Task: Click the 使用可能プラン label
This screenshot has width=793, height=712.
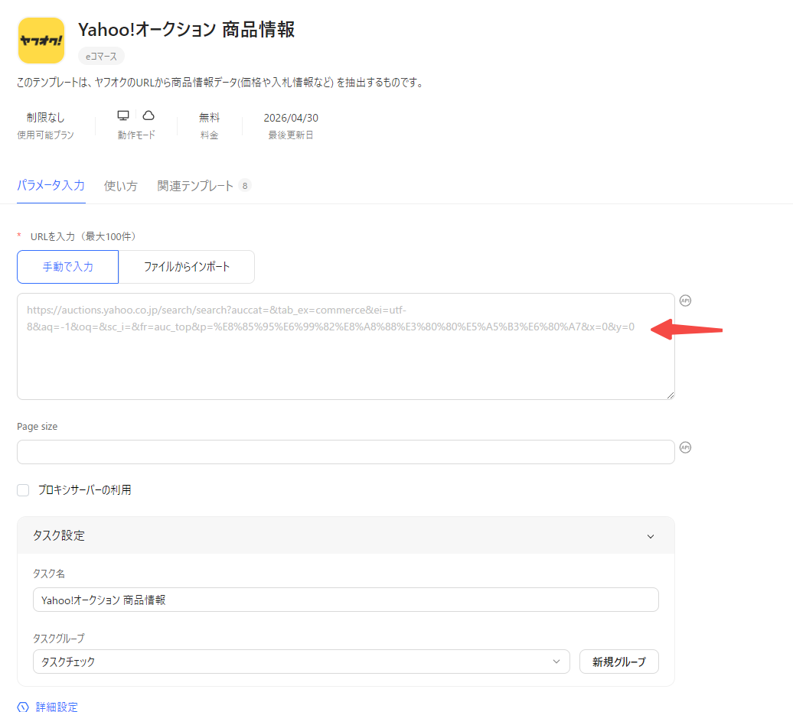Action: point(45,135)
